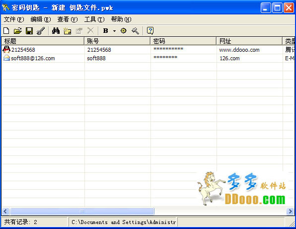Click masked password in first row
This screenshot has height=229, width=296.
(x=168, y=49)
